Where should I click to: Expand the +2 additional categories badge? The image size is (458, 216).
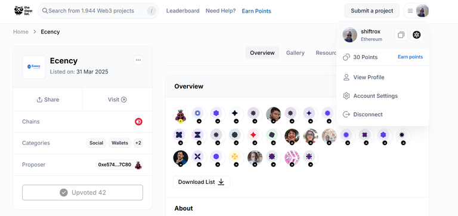(138, 143)
